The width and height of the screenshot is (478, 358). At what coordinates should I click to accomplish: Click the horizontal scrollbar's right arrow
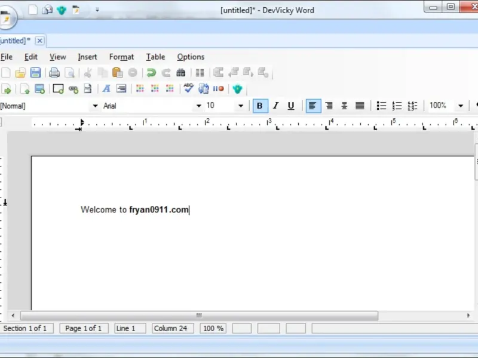[x=468, y=316]
